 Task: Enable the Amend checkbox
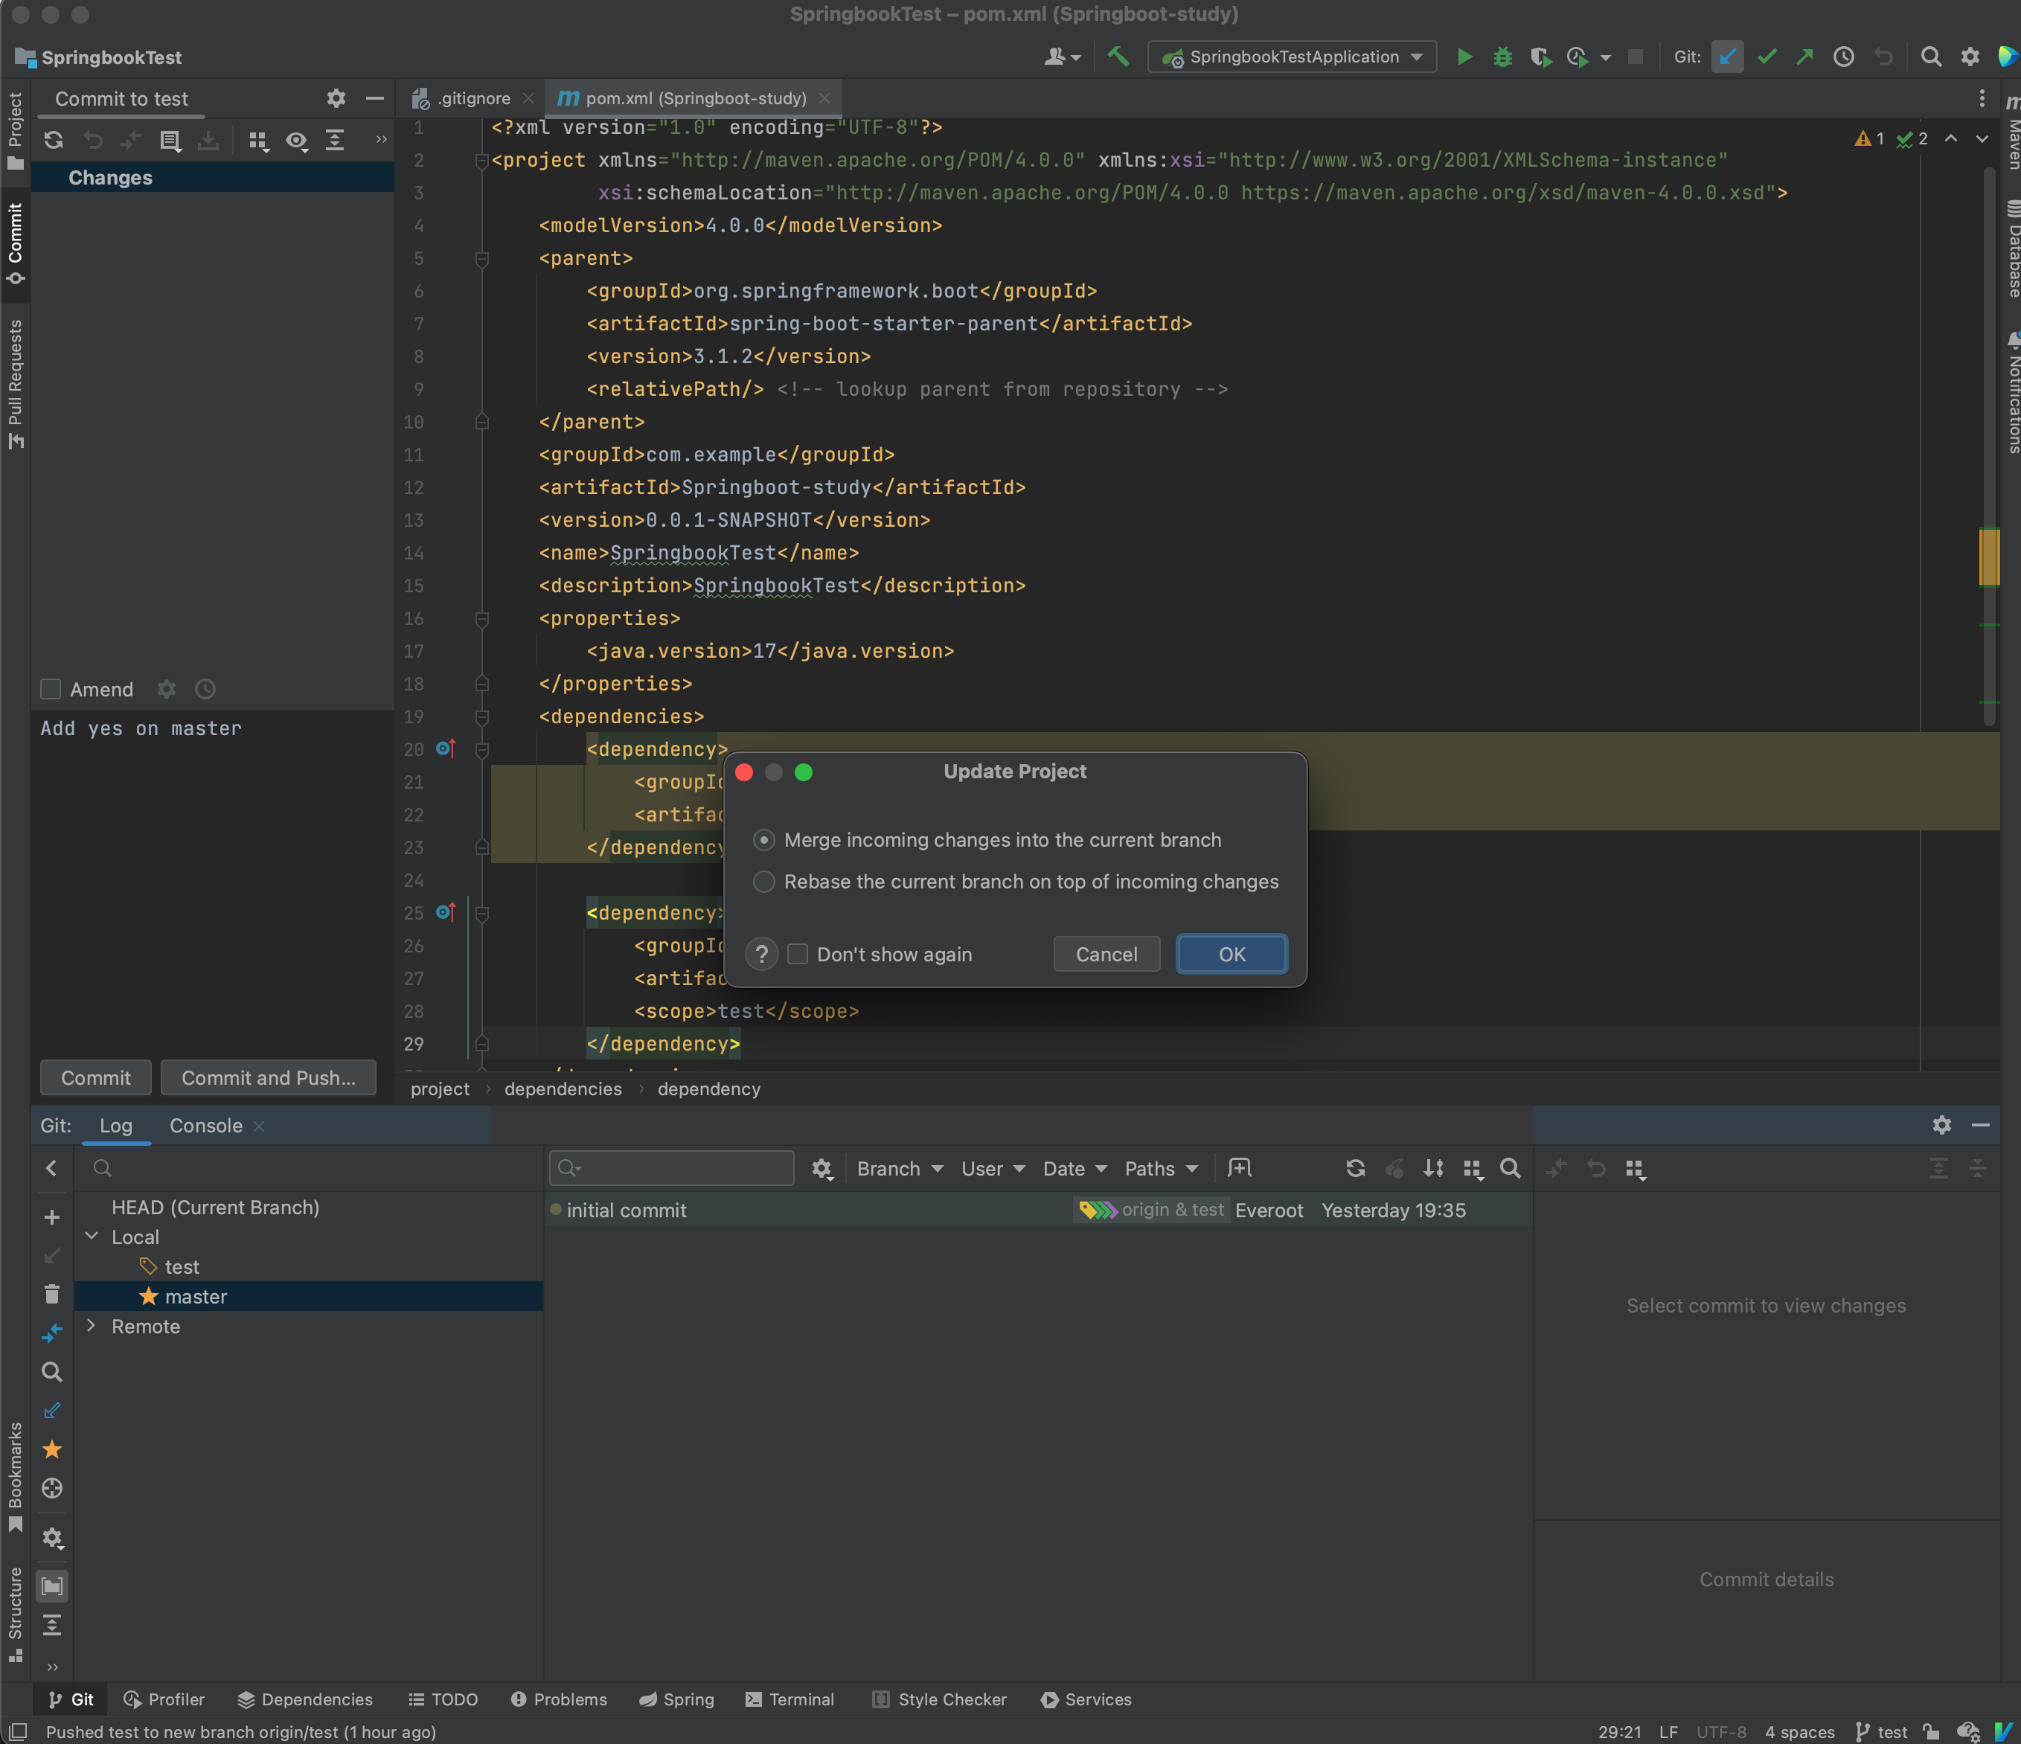(x=50, y=689)
